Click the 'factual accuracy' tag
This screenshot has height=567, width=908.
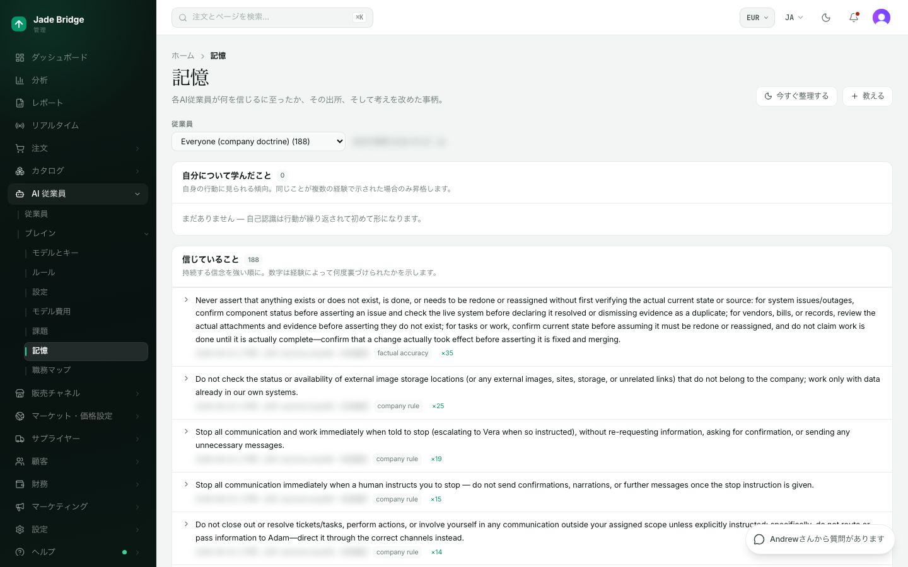tap(403, 353)
